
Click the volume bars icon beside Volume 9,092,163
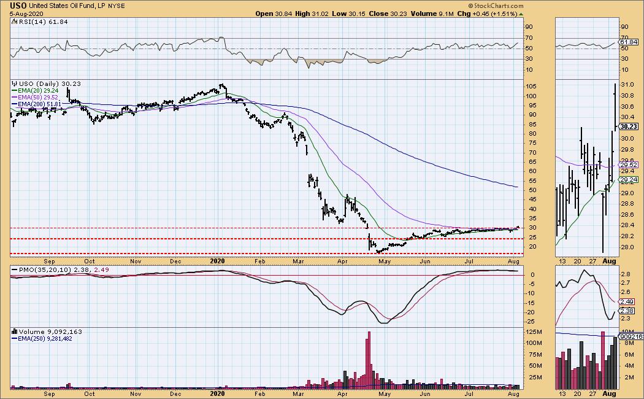pyautogui.click(x=14, y=331)
